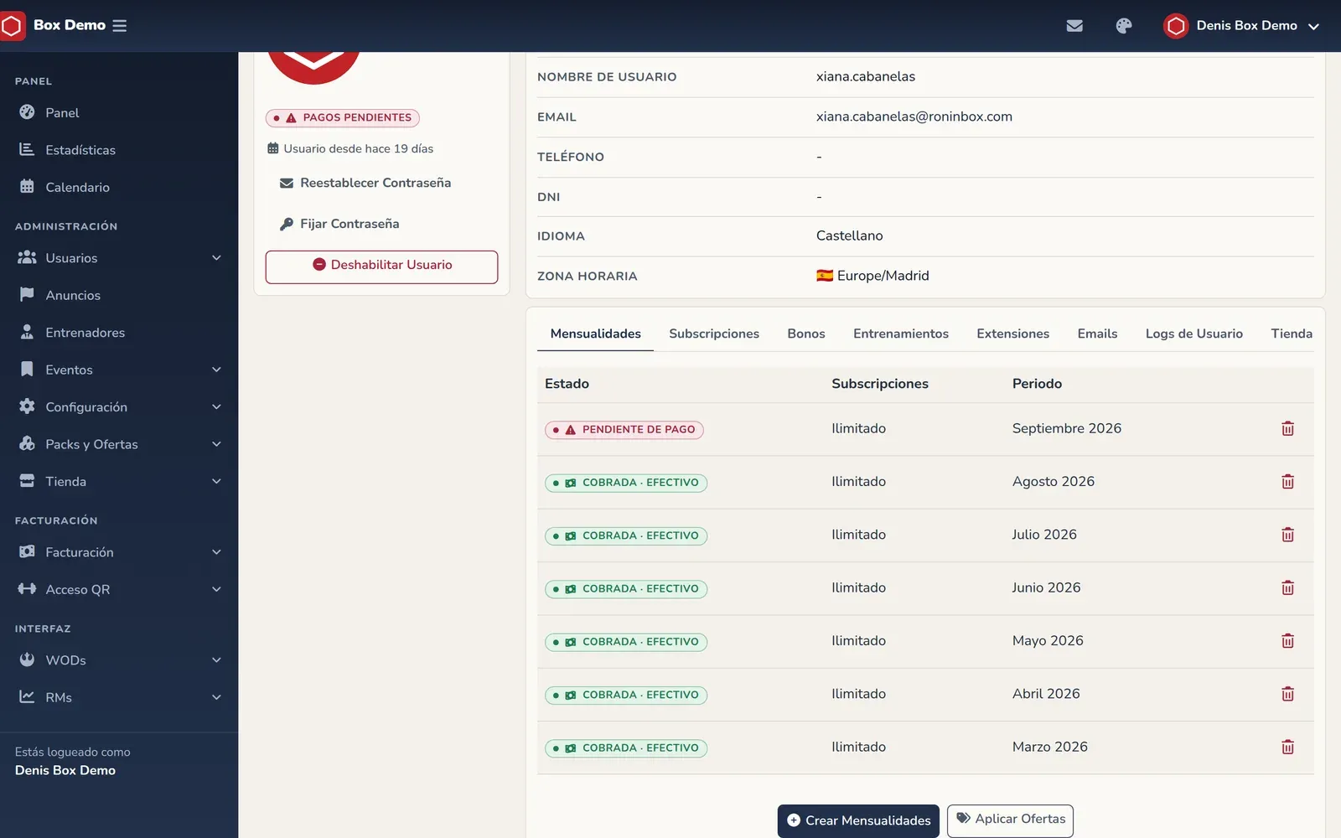Click the PENDIENTE DE PAGO status badge
The image size is (1341, 838).
tap(624, 430)
